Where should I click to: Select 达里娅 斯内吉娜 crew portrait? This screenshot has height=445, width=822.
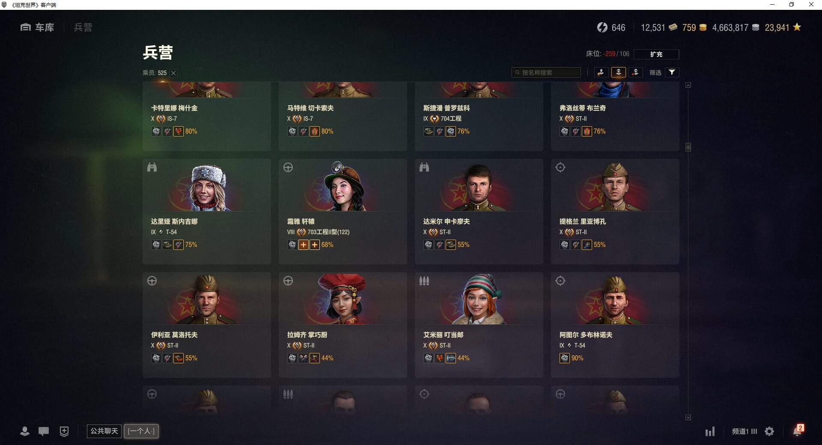(208, 187)
